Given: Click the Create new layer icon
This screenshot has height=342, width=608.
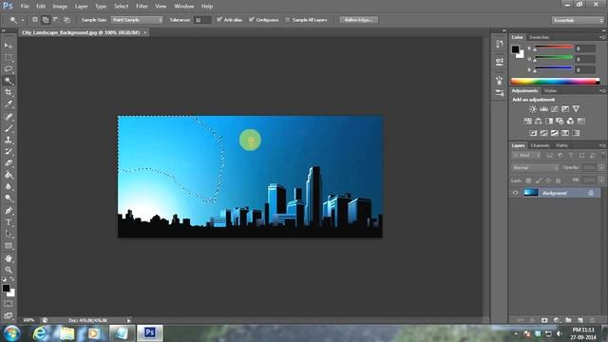Looking at the screenshot, I should pos(580,320).
